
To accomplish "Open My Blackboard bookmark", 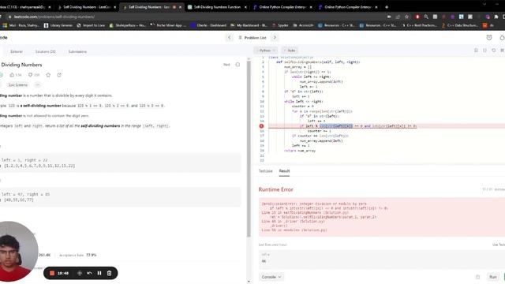I will 249,25.
